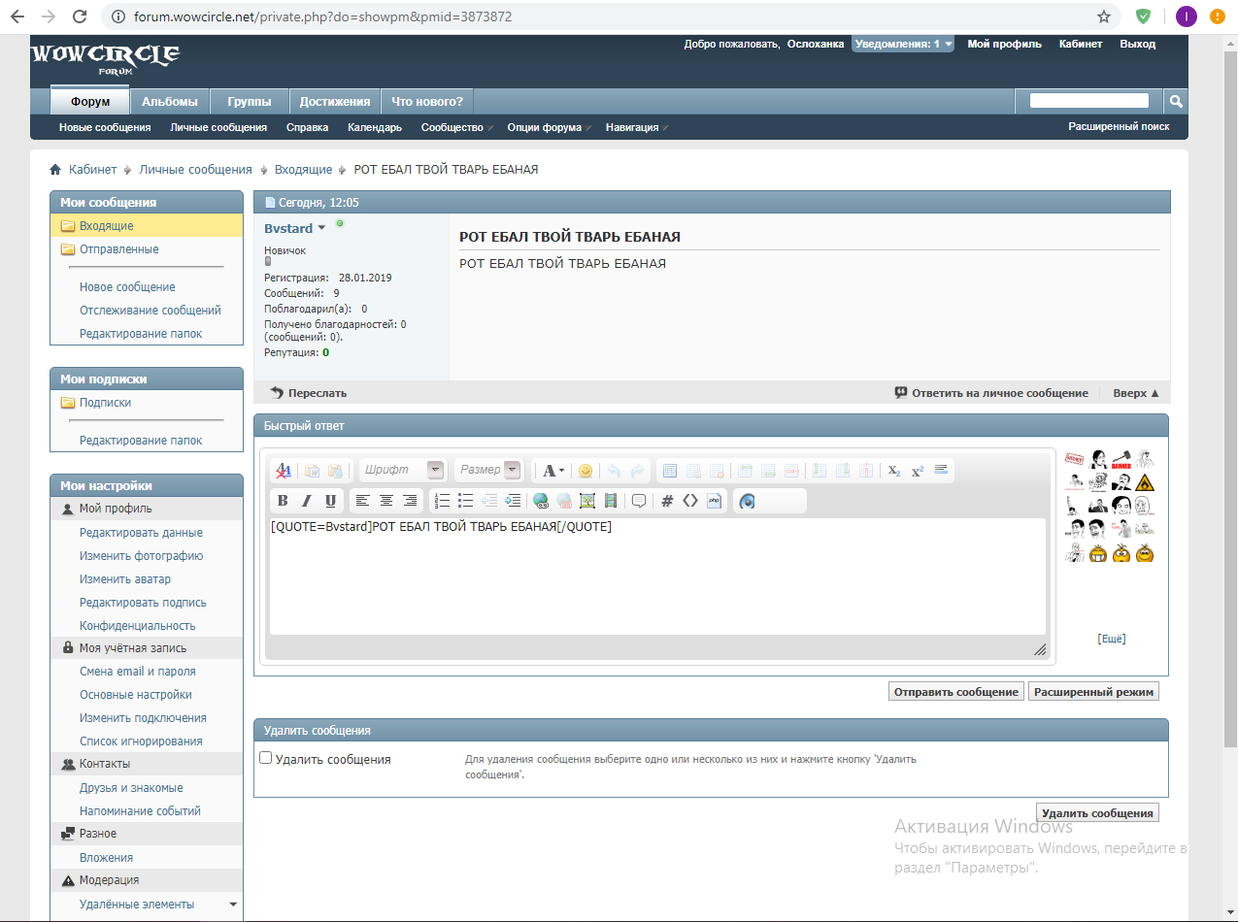The image size is (1238, 922).
Task: Insert a link using the globe icon
Action: (541, 501)
